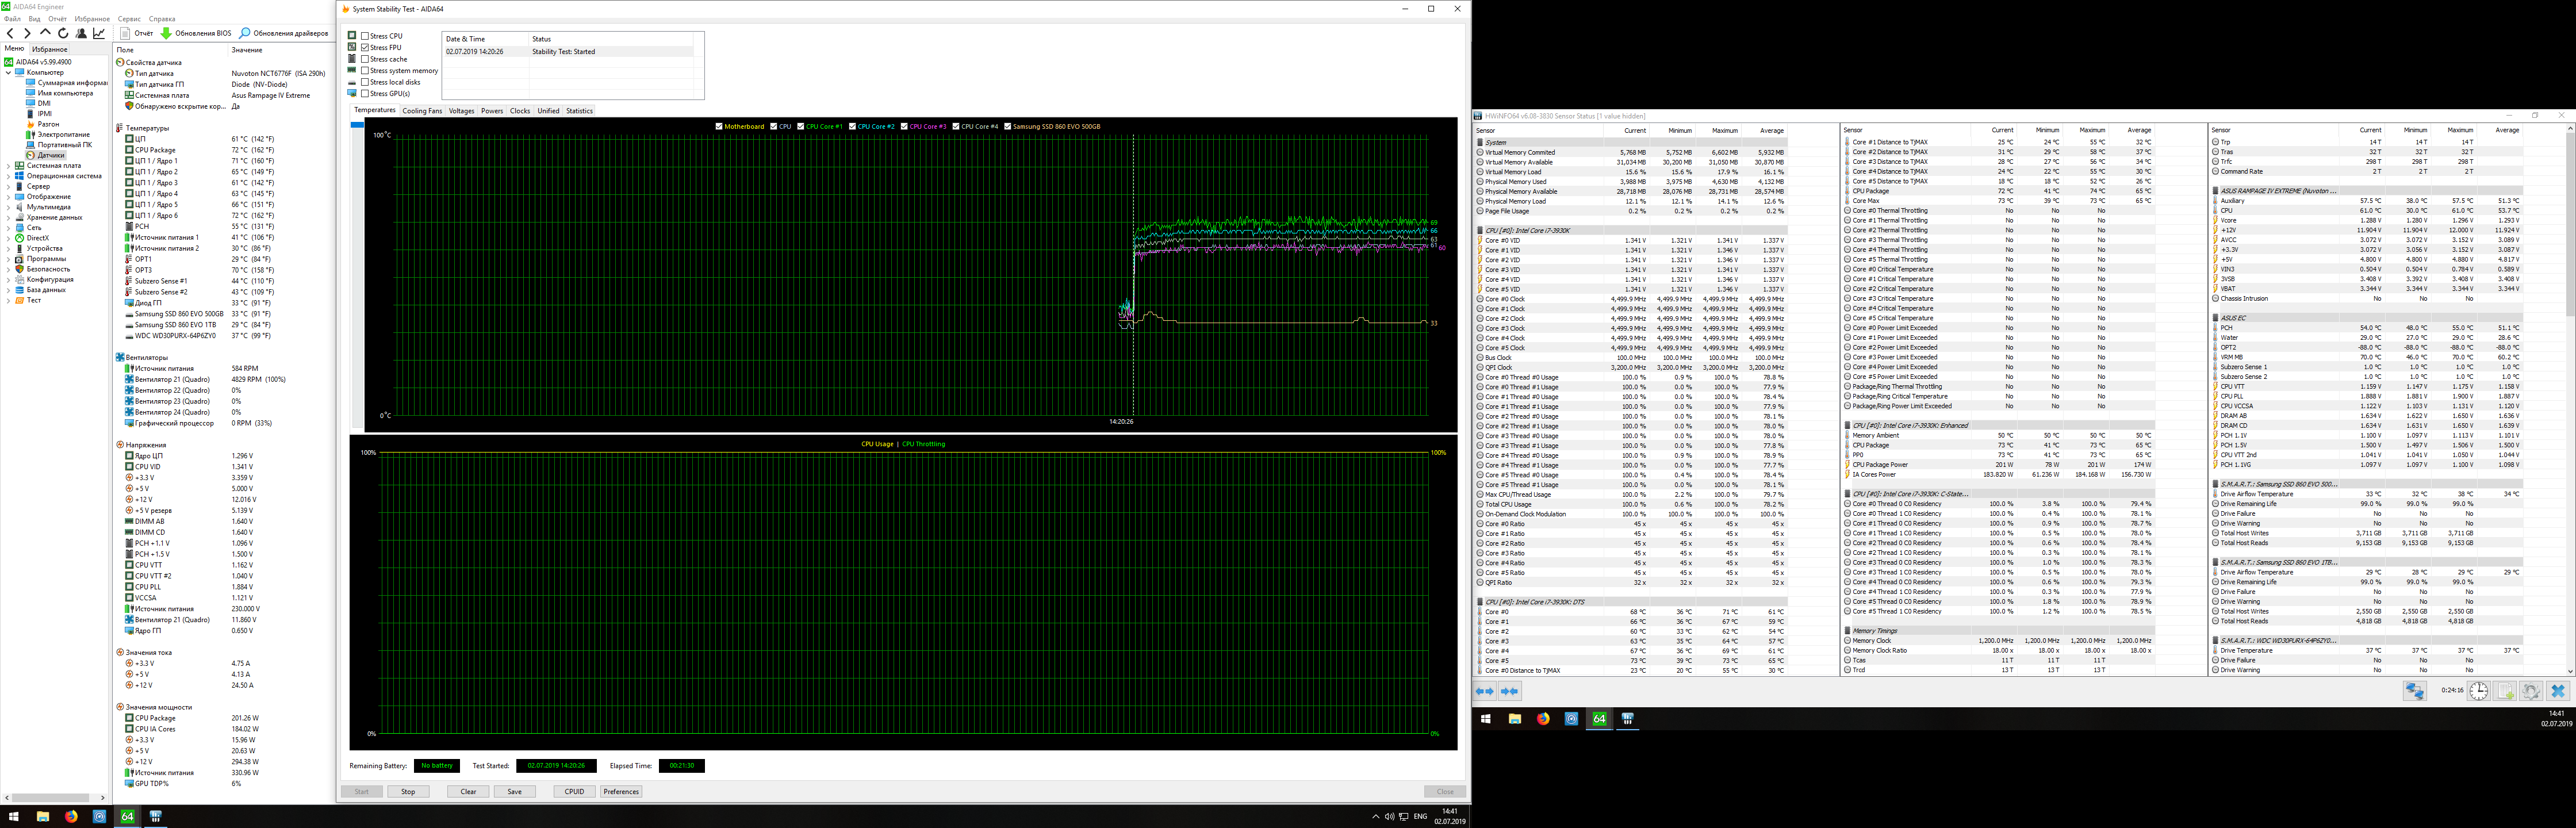Click the blue graph scale slider handle
The image size is (2576, 828).
coord(357,125)
